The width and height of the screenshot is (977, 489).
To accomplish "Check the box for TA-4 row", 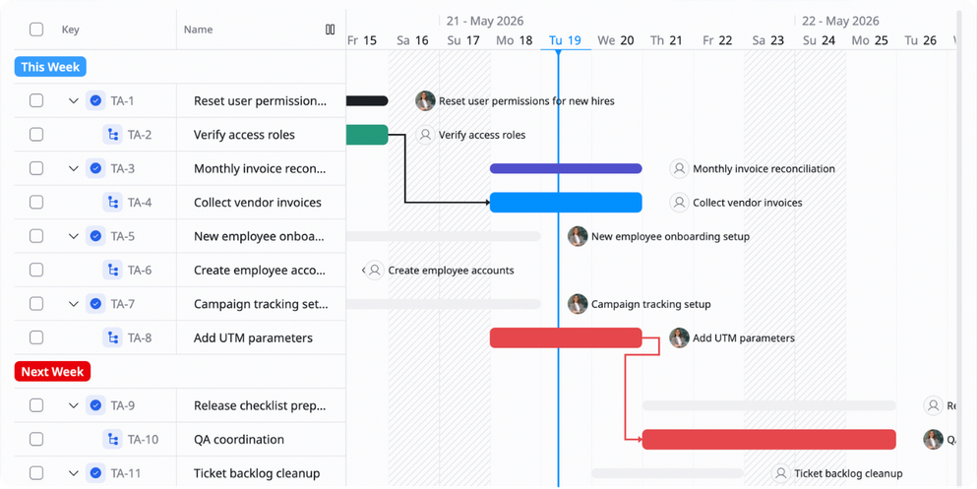I will 36,203.
